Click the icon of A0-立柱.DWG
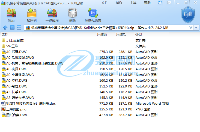The height and width of the screenshot is (132, 200). [4, 81]
